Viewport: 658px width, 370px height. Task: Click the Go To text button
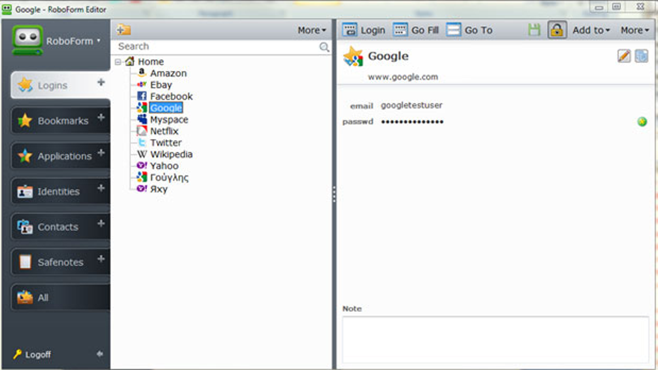point(479,30)
